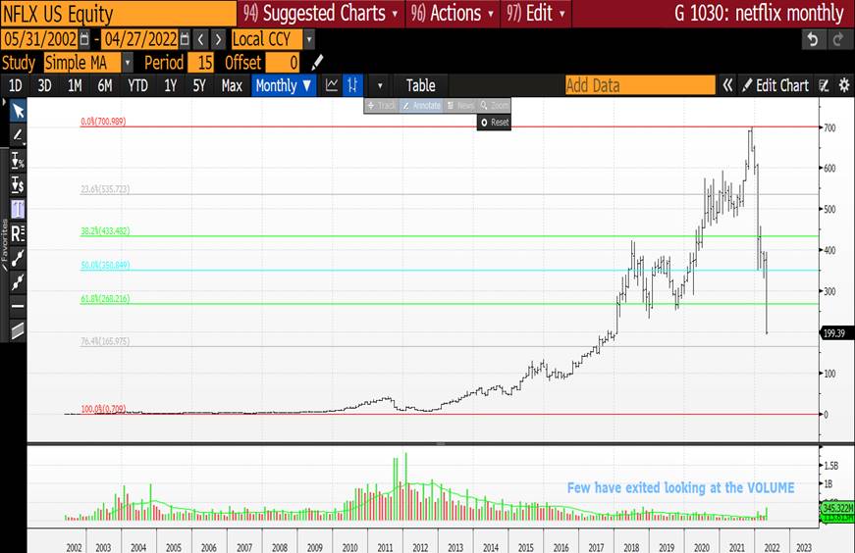Open the regression lines tool
This screenshot has width=855, height=553.
point(18,233)
